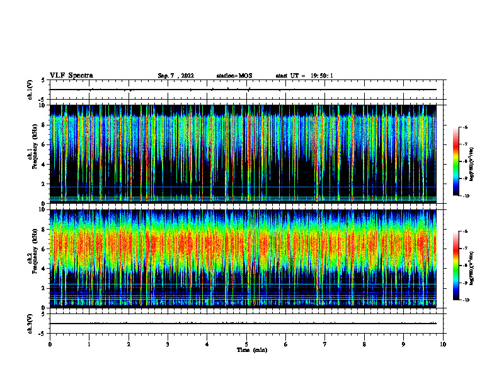This screenshot has width=499, height=386.
Task: Click the "-6" tick on ch.1 color bar
Action: click(x=466, y=127)
